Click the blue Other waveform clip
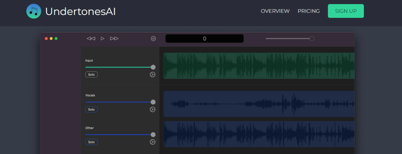The width and height of the screenshot is (402, 154). pyautogui.click(x=259, y=134)
